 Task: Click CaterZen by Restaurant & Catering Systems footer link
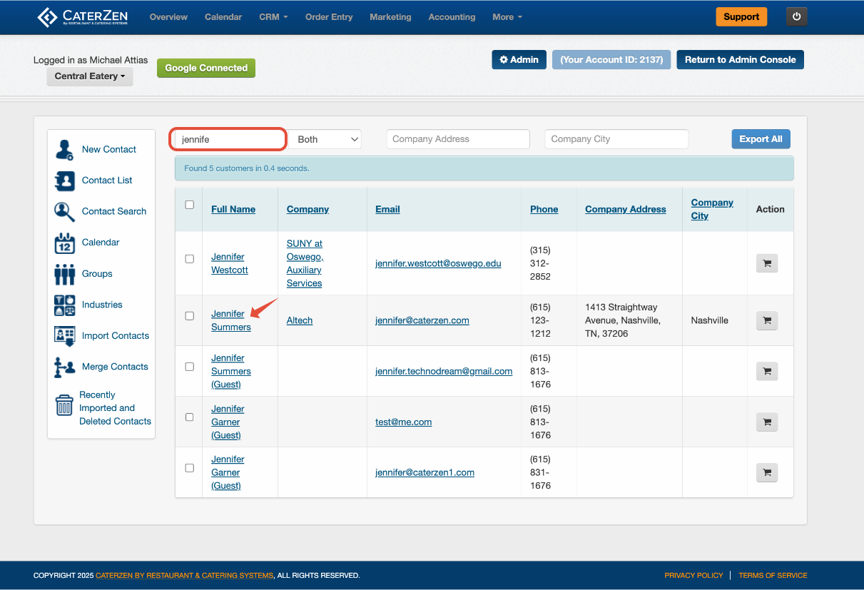point(184,575)
